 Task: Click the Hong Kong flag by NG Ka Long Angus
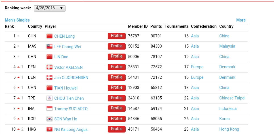pos(50,129)
